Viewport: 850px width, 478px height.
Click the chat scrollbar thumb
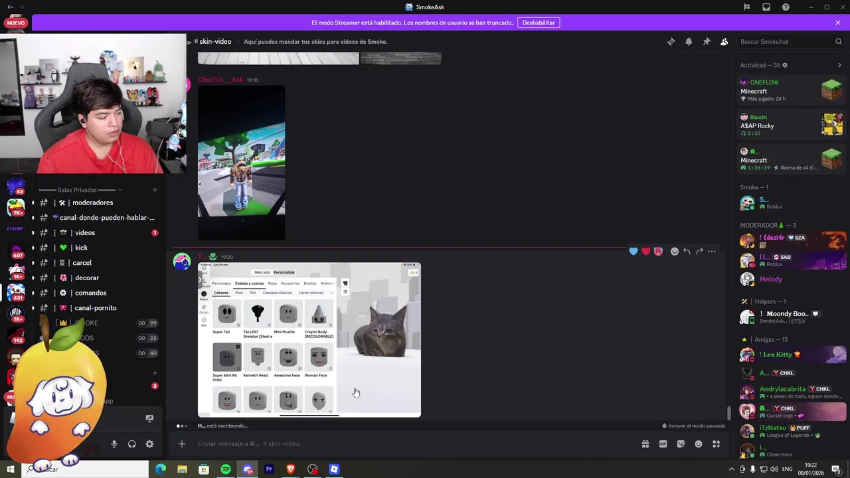pyautogui.click(x=728, y=413)
